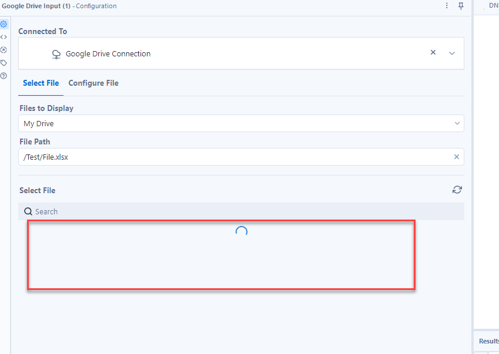
Task: Remove Google Drive Connection with the X button
Action: [433, 52]
